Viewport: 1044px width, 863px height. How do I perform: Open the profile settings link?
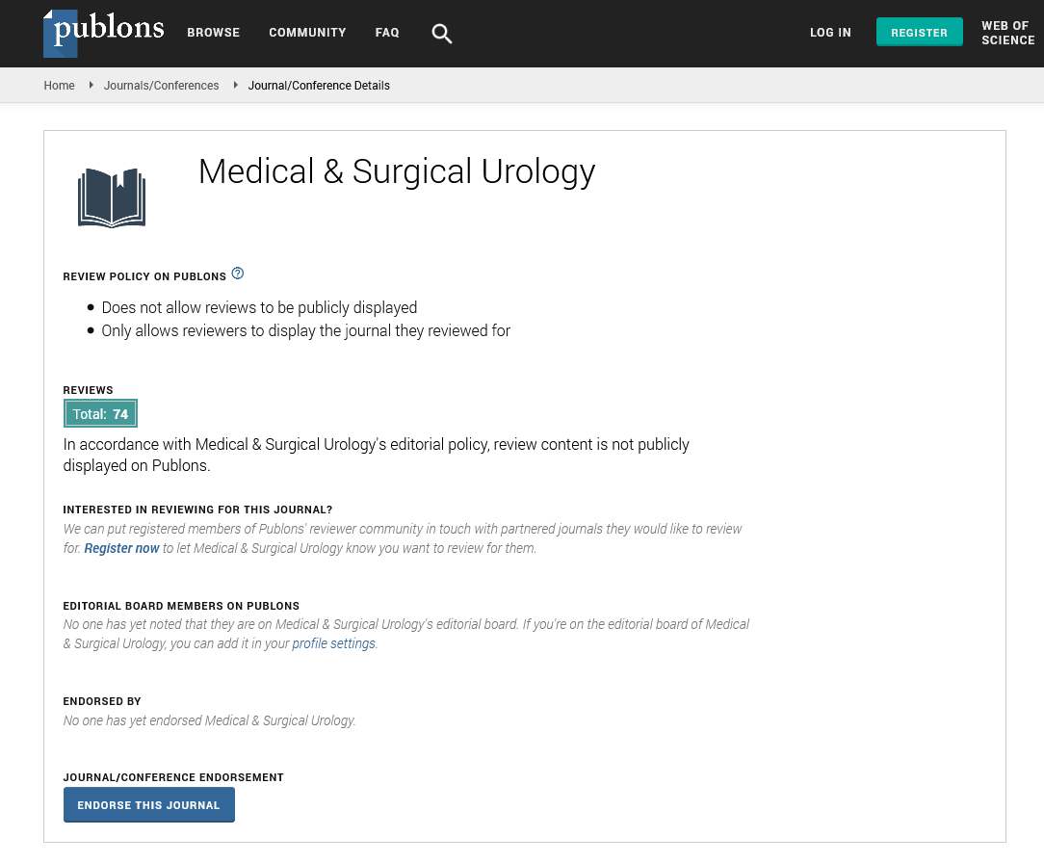coord(333,643)
